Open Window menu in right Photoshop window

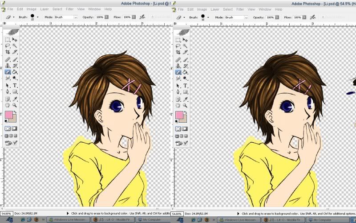(265, 9)
